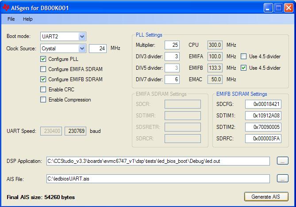Viewport: 296px width, 207px height.
Task: Click the AIS File path field
Action: pos(158,179)
